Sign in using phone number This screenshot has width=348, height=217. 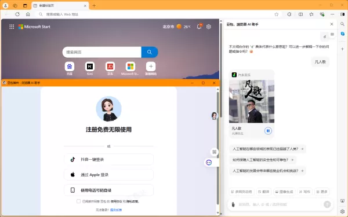109,190
